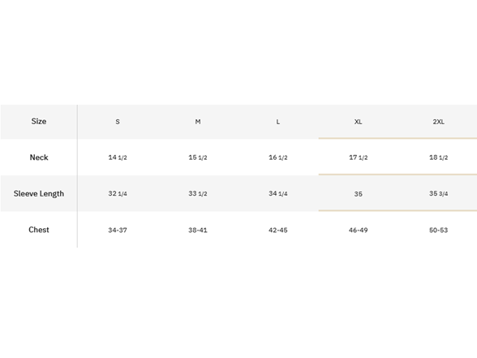Click the Size header cell
The height and width of the screenshot is (358, 477).
point(39,122)
